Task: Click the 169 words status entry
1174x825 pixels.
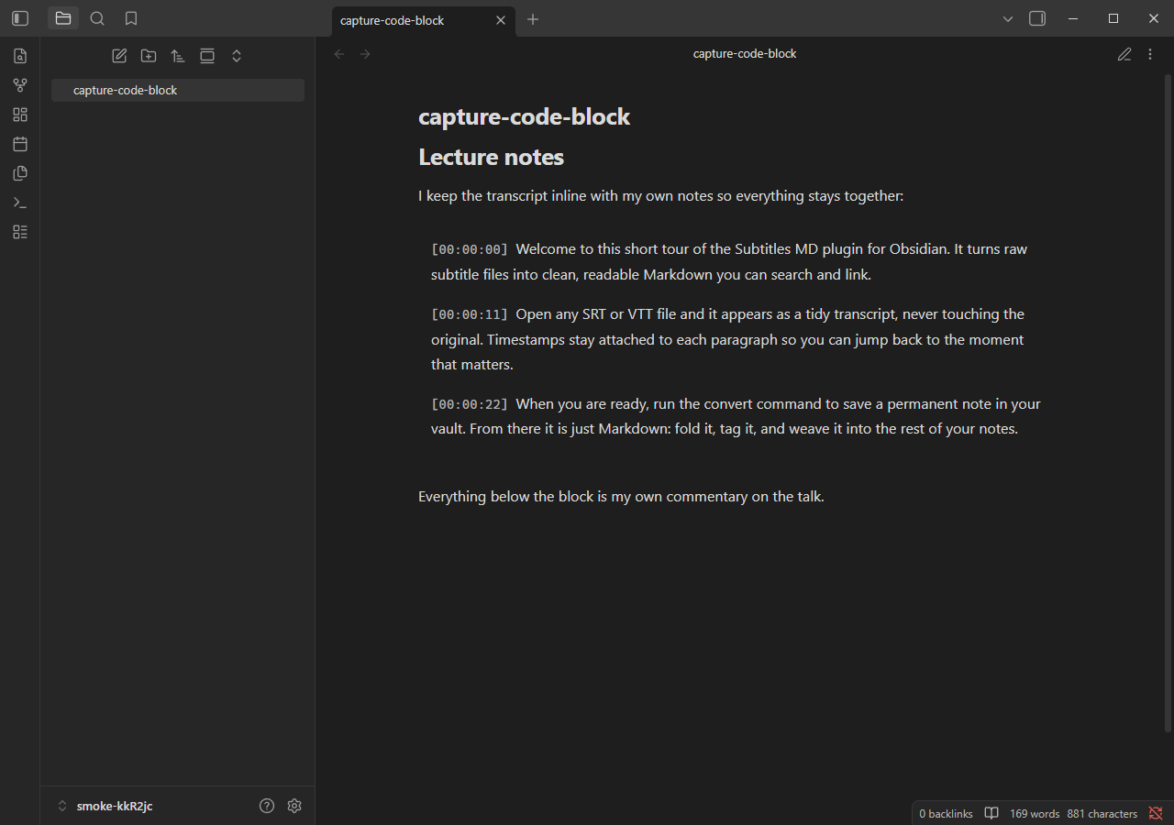Action: [1035, 814]
